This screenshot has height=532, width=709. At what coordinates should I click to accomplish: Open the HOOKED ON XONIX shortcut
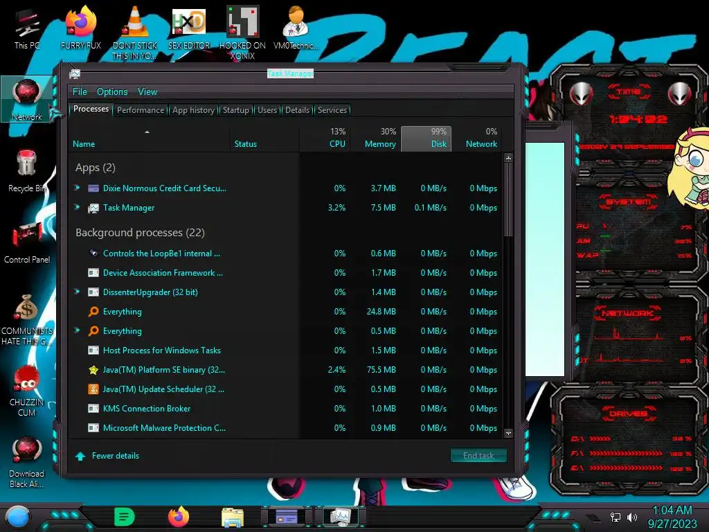pos(242,33)
